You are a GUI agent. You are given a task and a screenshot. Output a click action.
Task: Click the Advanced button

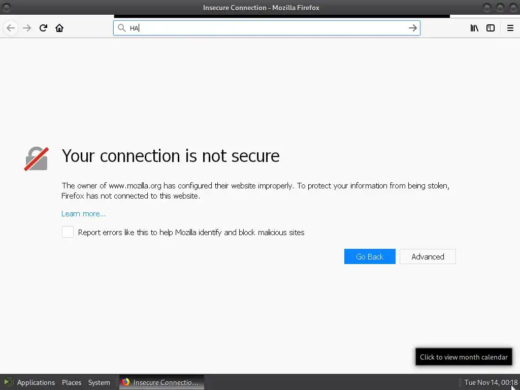point(428,256)
